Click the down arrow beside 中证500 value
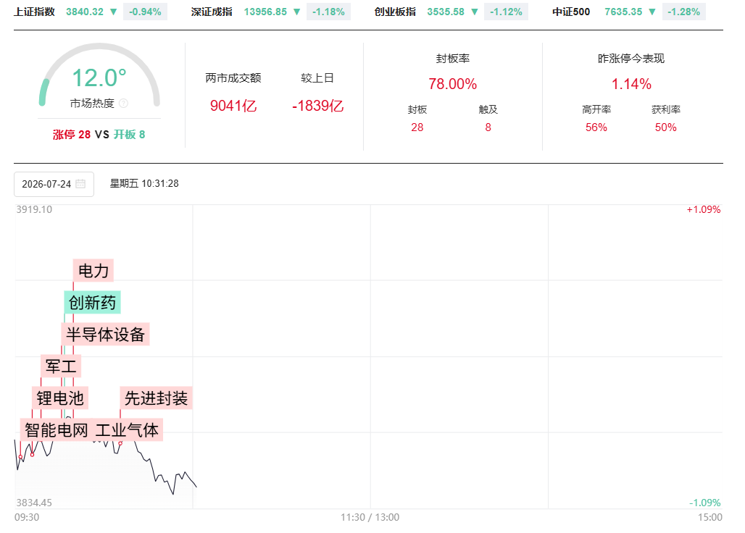The image size is (745, 533). (x=652, y=12)
